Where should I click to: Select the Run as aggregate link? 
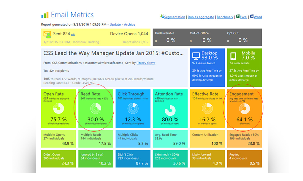pyautogui.click(x=201, y=17)
